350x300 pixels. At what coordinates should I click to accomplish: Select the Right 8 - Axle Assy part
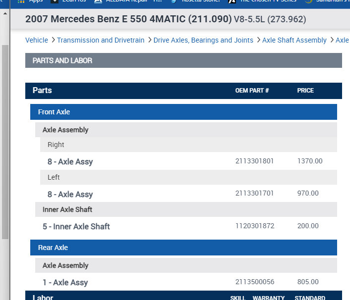pos(70,161)
